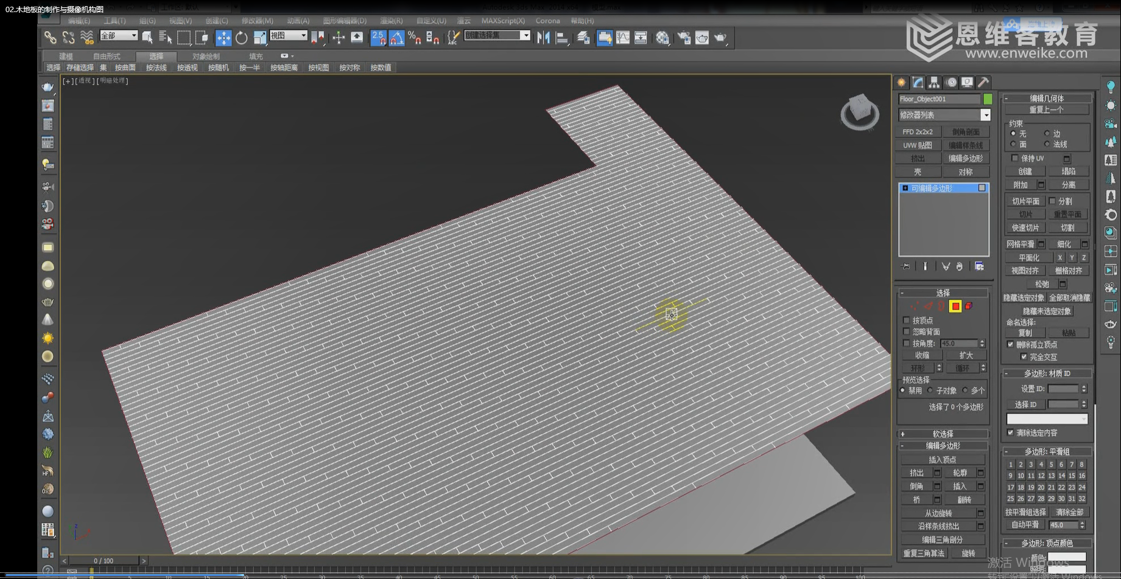Viewport: 1121px width, 579px height.
Task: Click the green object color swatch
Action: point(988,99)
